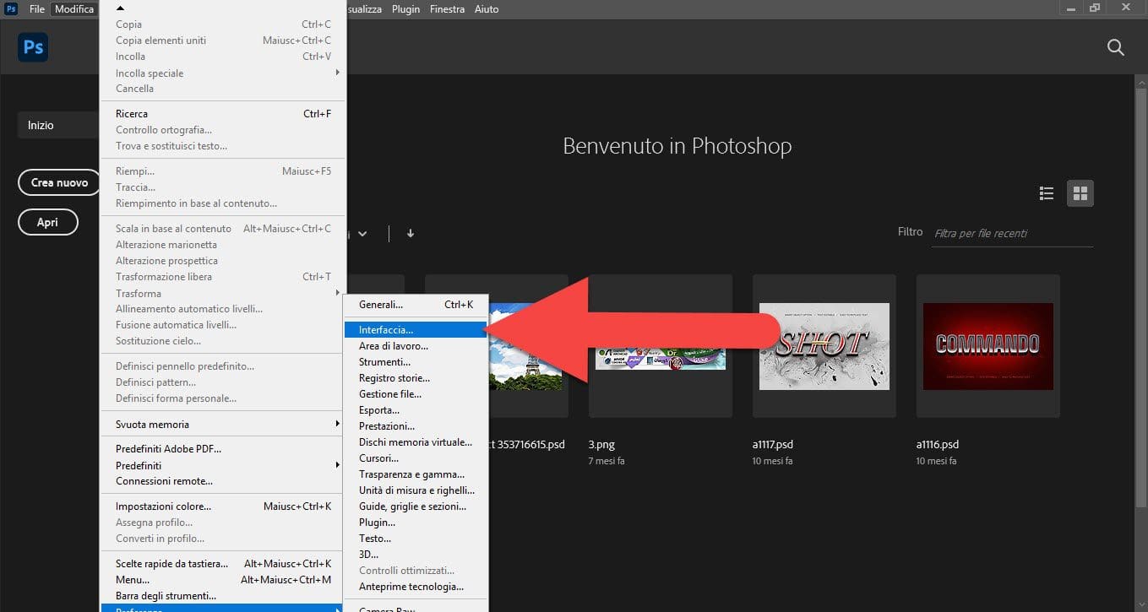
Task: Select Predefiniti Adobe PDF... entry
Action: (223, 449)
